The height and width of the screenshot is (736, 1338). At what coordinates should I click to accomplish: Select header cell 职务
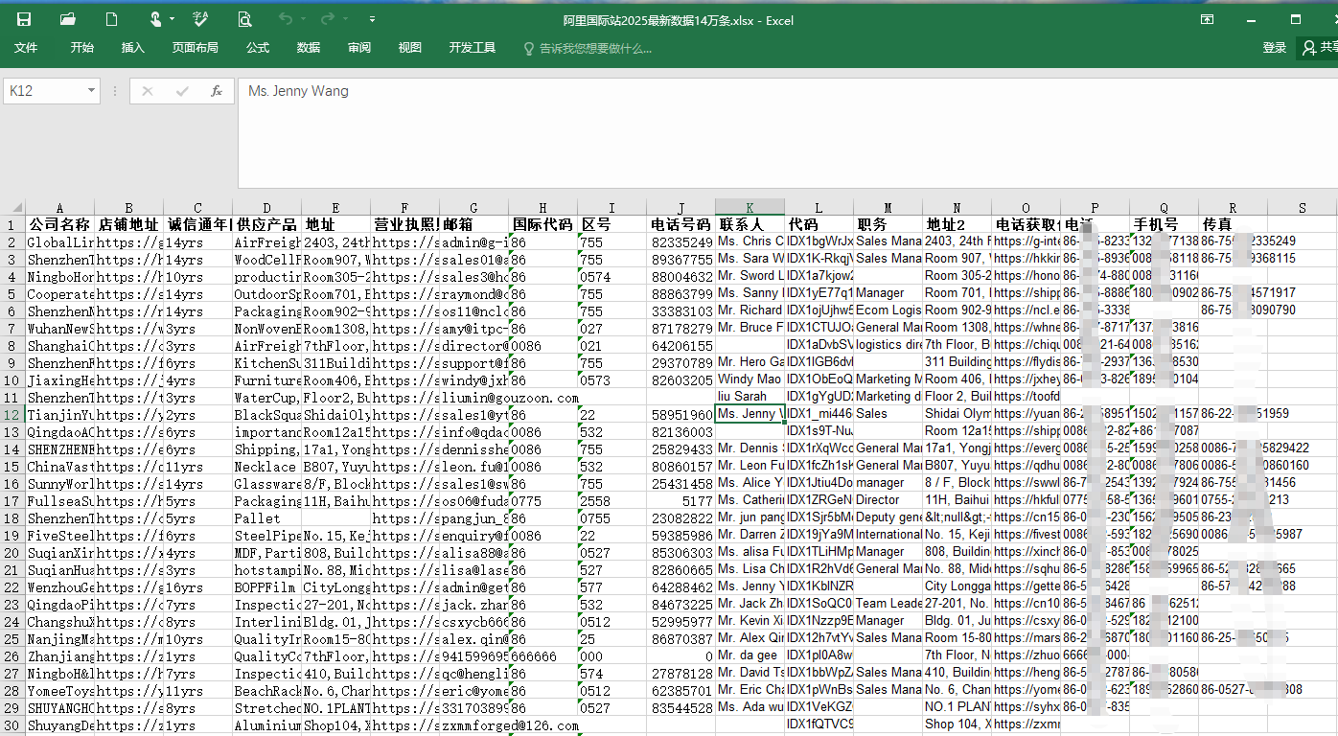pyautogui.click(x=888, y=224)
